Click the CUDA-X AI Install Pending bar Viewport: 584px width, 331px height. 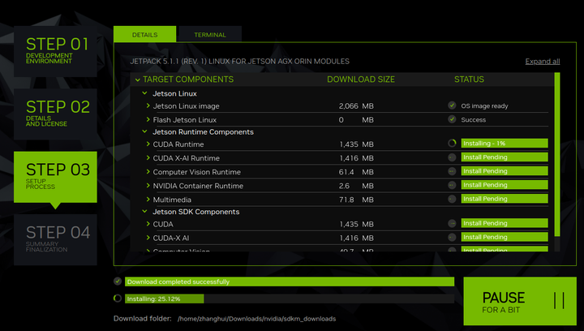(x=505, y=237)
